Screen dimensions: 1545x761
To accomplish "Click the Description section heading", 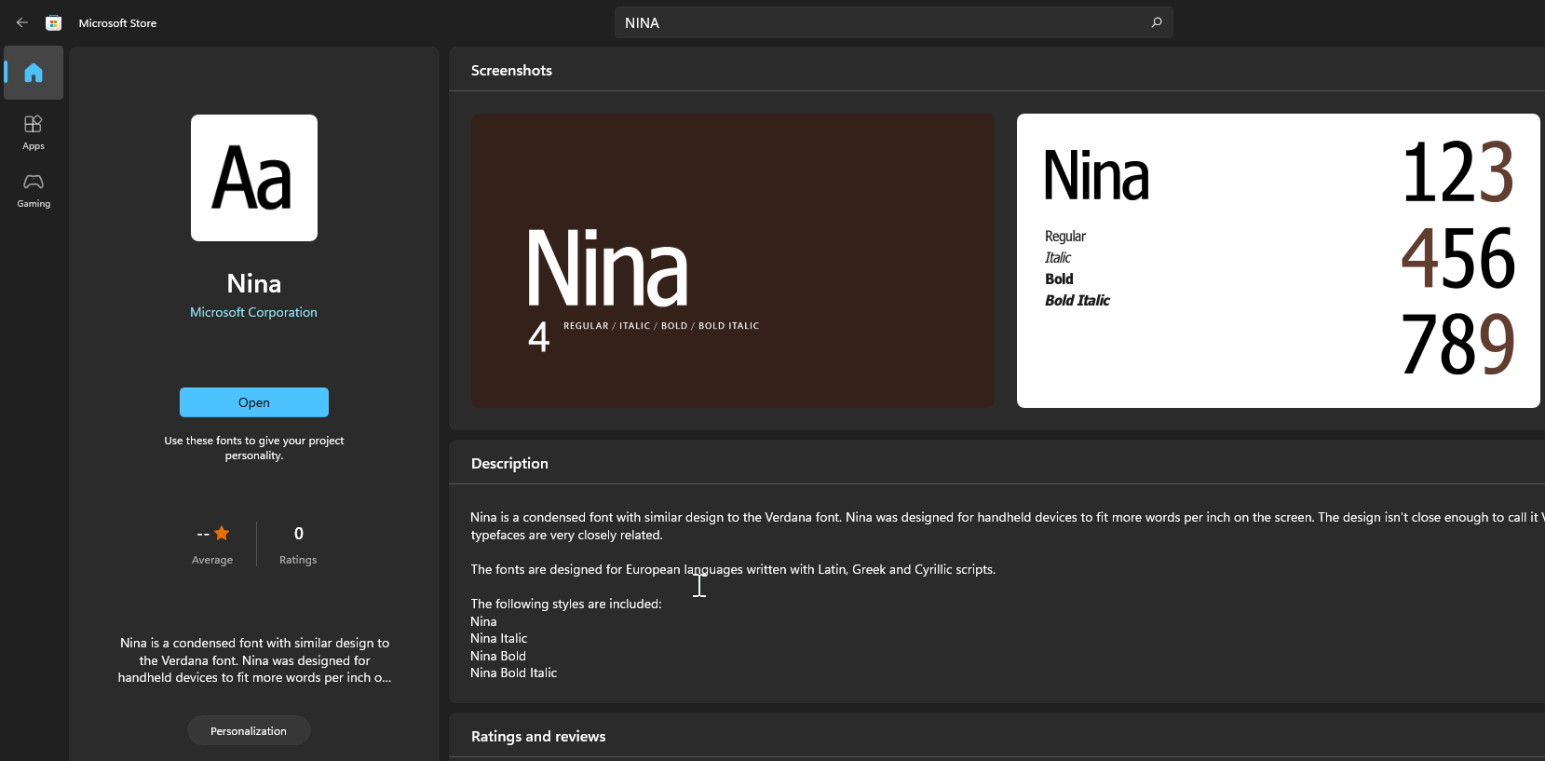I will [509, 463].
